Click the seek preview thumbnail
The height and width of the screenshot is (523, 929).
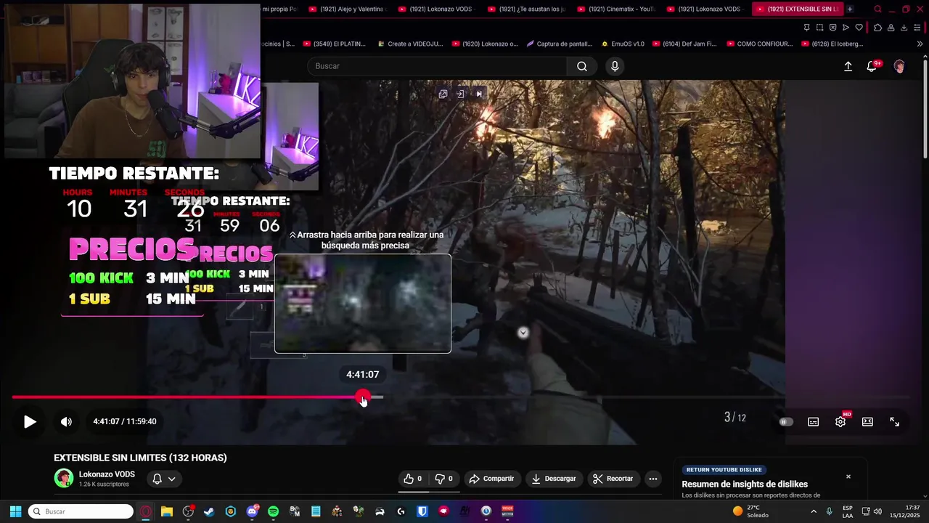click(363, 304)
